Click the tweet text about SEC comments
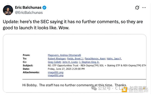The height and width of the screenshot is (95, 151). click(73, 25)
